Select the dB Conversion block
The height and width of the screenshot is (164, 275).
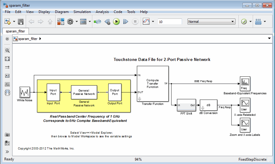point(208,105)
